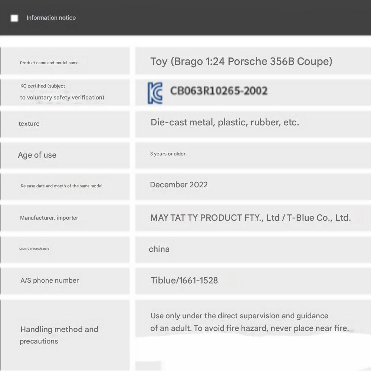This screenshot has height=371, width=371.
Task: Click the white square beside Information notice
Action: point(14,18)
